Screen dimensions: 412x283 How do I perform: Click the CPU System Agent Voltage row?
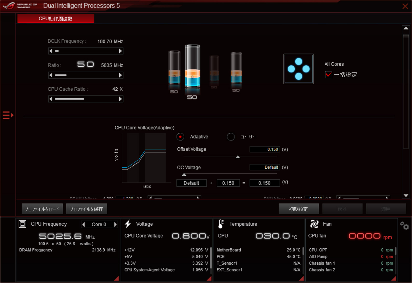coord(166,270)
